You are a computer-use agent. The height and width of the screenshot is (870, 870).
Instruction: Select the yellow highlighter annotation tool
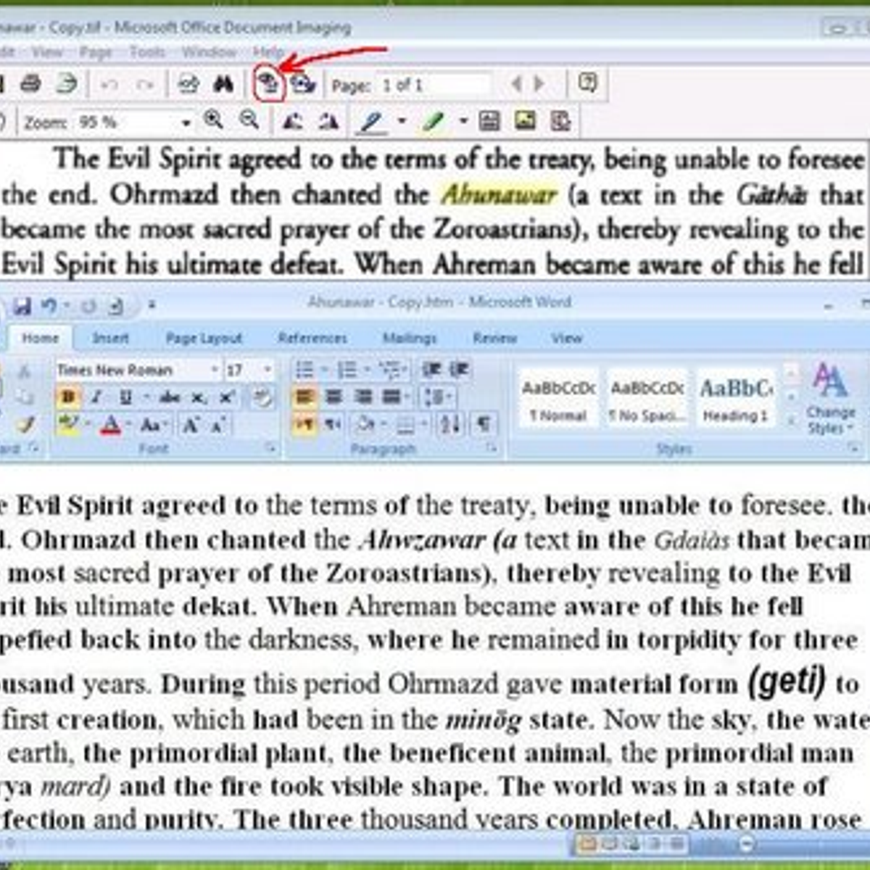coord(434,122)
